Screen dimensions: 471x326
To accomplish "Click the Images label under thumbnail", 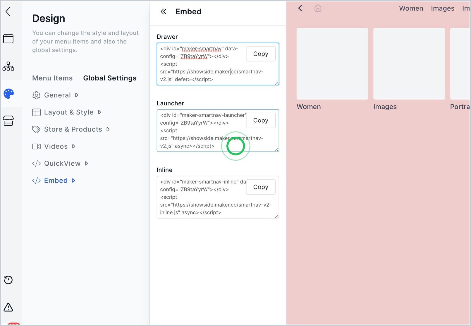I will point(385,107).
